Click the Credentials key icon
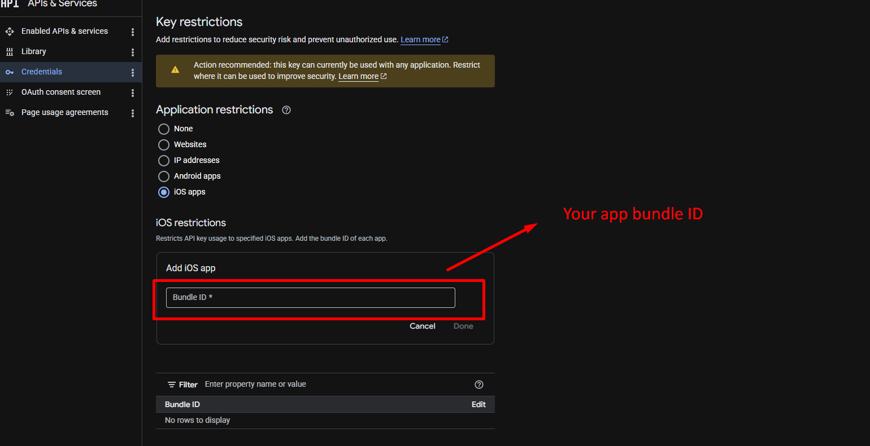Screen dimensions: 870x446 click(x=10, y=72)
